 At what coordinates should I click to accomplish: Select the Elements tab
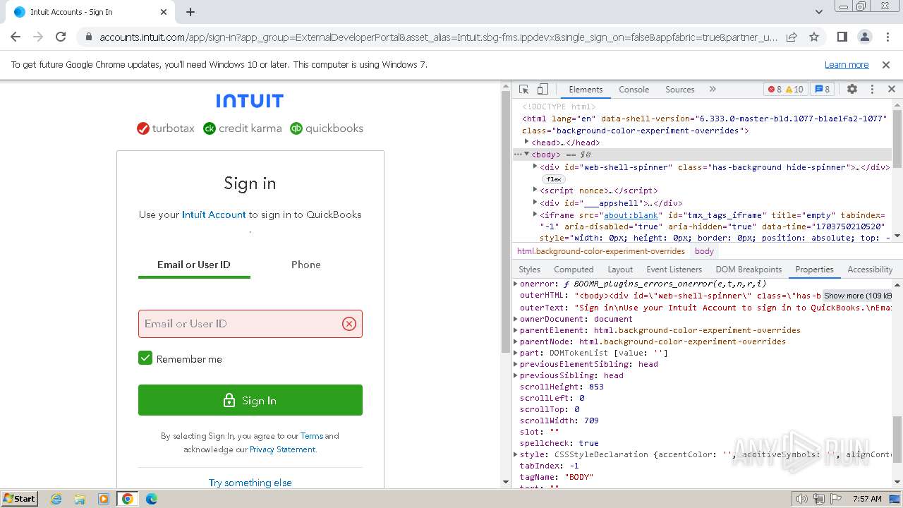pos(586,90)
